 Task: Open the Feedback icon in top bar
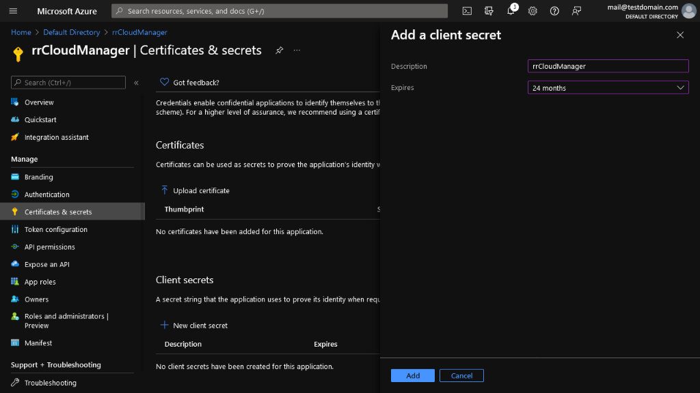576,11
